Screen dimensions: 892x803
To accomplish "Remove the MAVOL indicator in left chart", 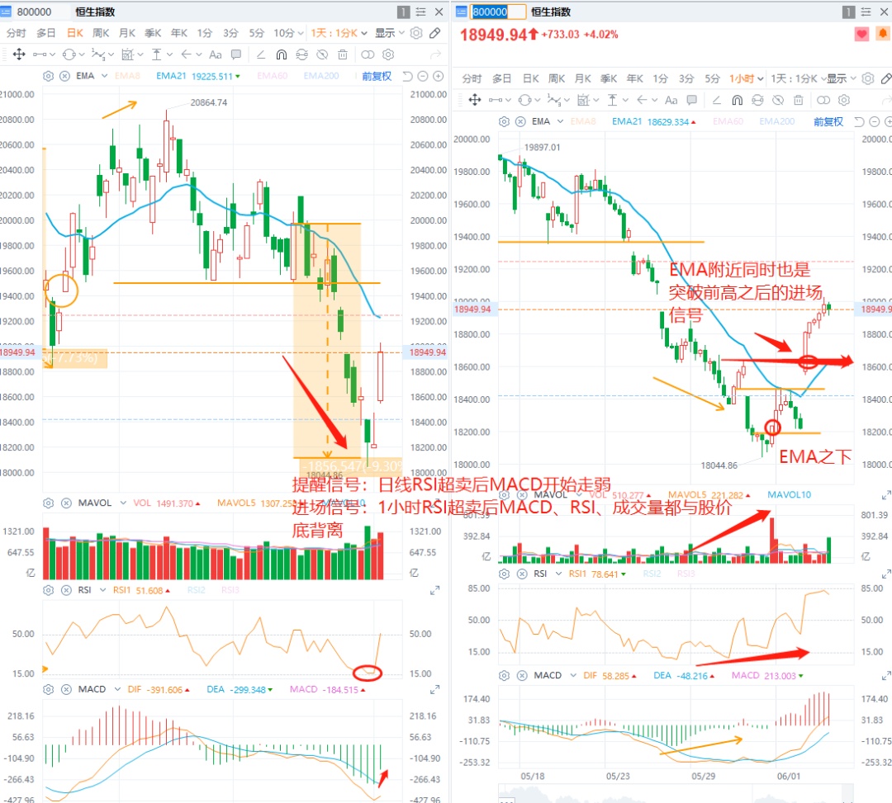I will (66, 503).
